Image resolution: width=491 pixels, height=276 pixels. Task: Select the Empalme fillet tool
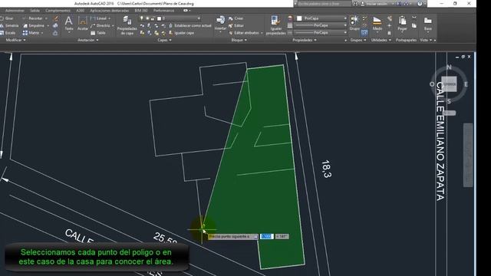(34, 25)
